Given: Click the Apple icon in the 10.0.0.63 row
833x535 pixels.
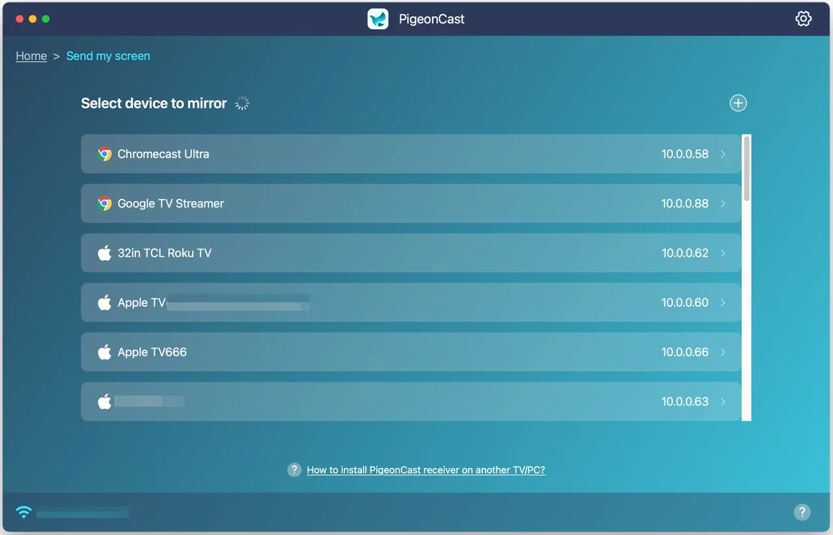Looking at the screenshot, I should [104, 401].
